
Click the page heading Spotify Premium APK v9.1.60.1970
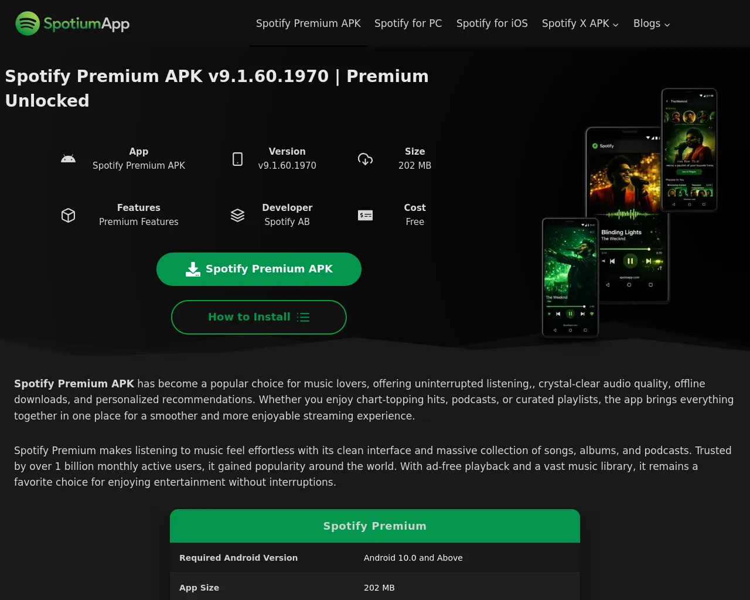coord(217,88)
